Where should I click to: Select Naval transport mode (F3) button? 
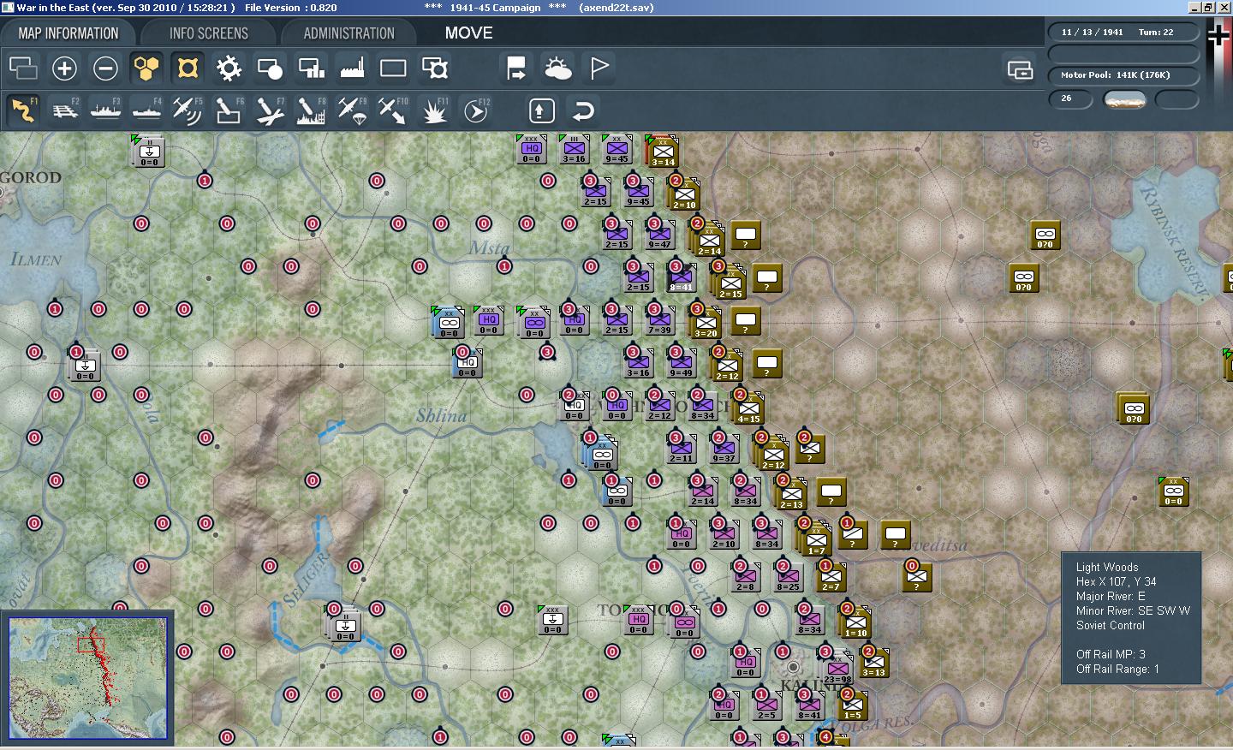click(105, 110)
